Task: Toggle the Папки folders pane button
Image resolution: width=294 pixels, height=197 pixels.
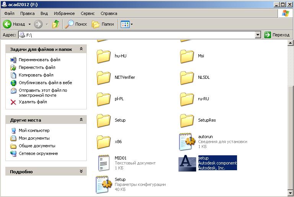Action: [103, 24]
